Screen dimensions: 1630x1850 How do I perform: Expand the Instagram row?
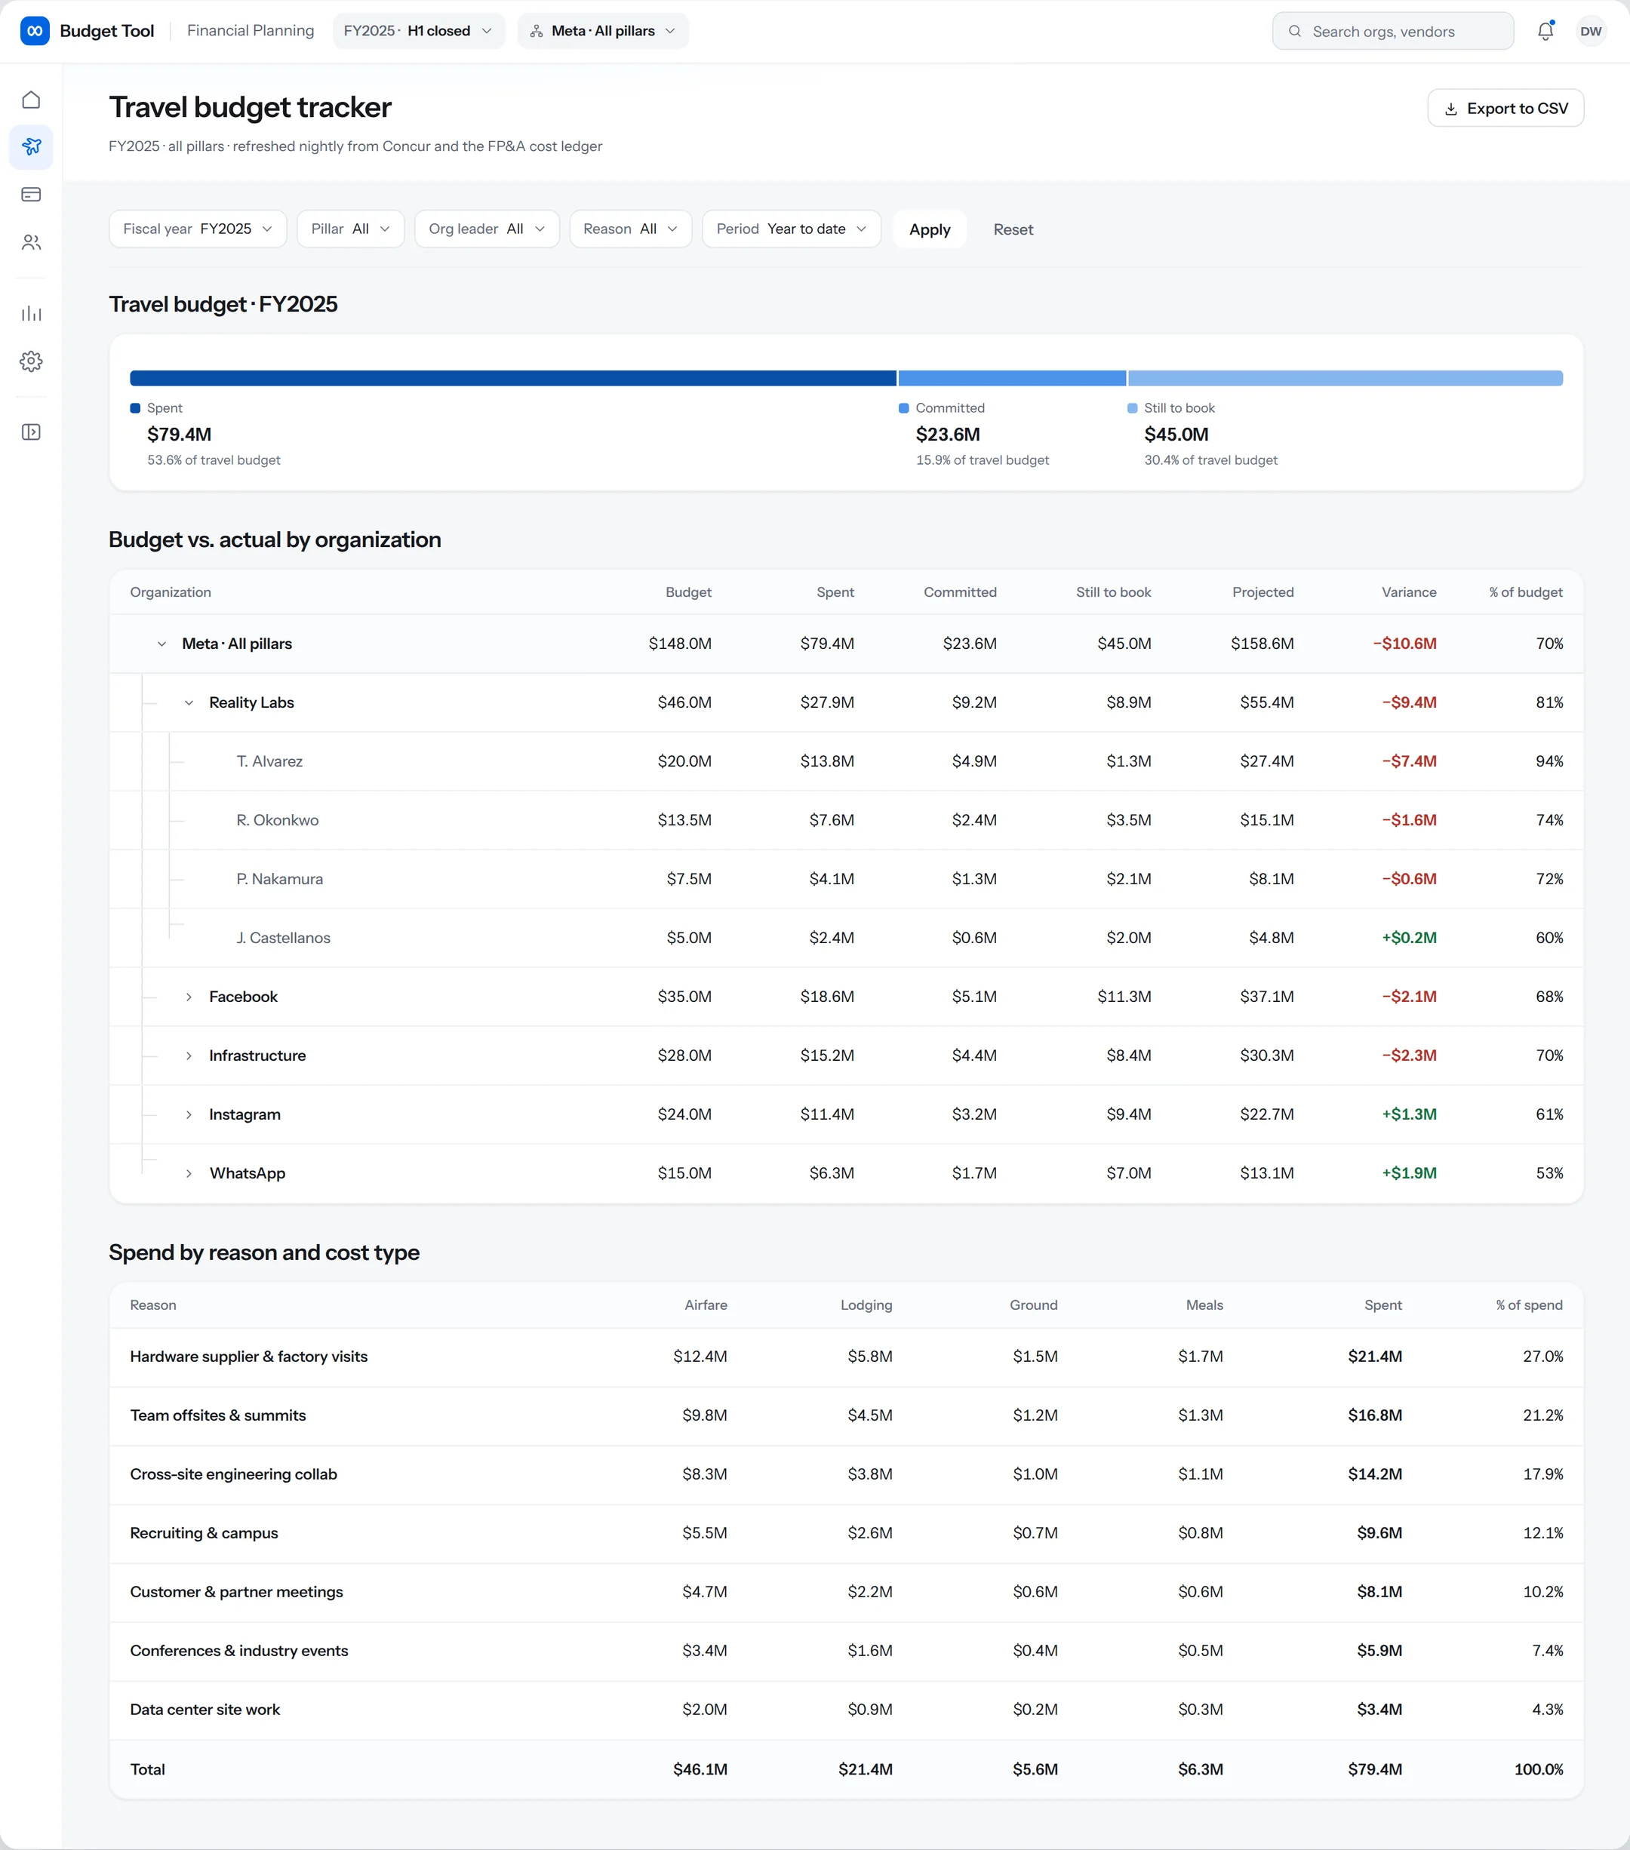click(189, 1114)
